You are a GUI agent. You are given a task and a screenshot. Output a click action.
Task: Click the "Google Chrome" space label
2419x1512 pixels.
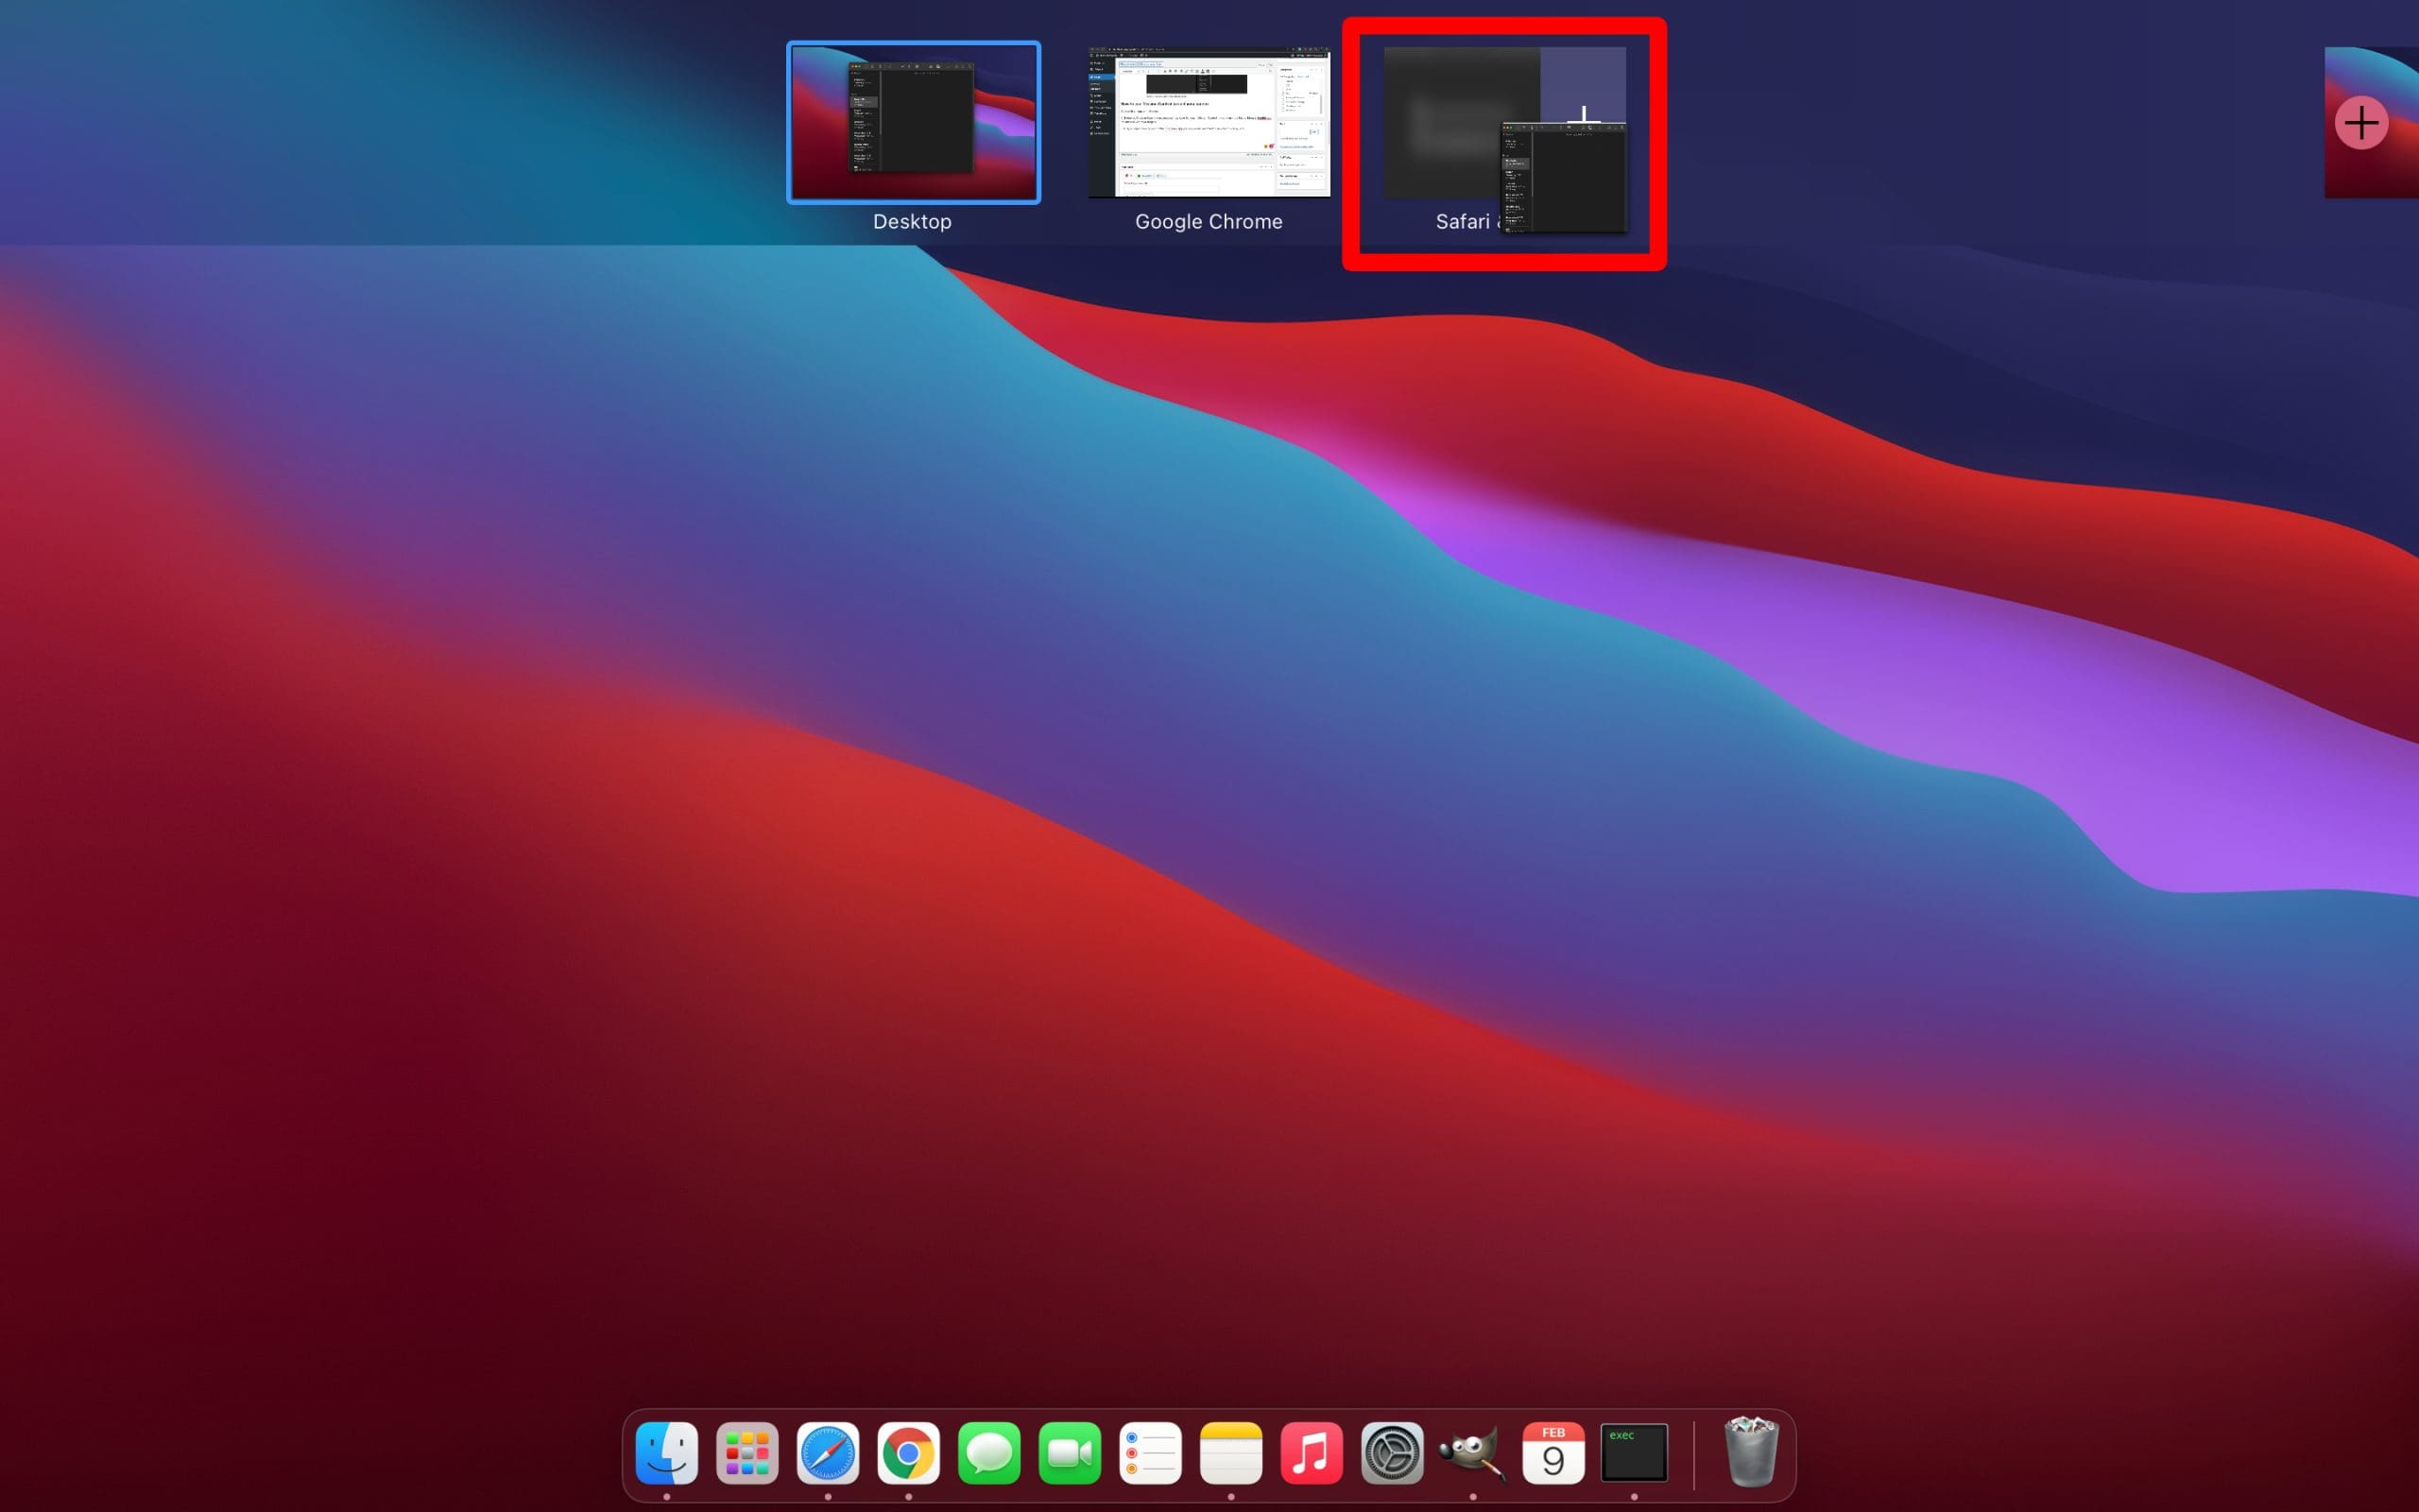point(1209,222)
